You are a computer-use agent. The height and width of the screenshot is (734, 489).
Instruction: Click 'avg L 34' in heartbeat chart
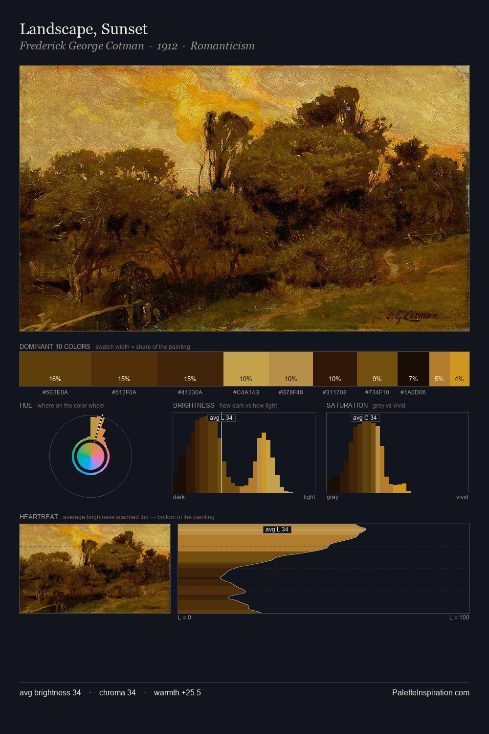tap(277, 529)
